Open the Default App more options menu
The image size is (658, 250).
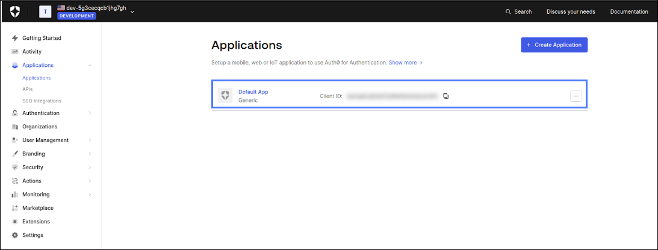(x=576, y=96)
